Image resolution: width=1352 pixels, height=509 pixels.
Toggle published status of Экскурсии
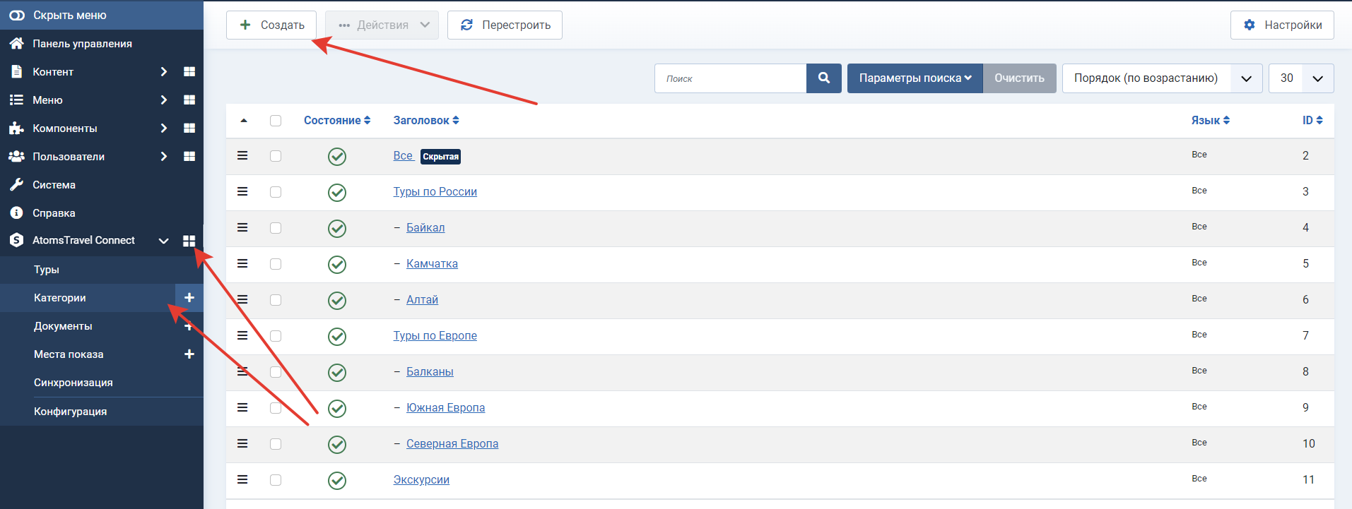[x=337, y=480]
